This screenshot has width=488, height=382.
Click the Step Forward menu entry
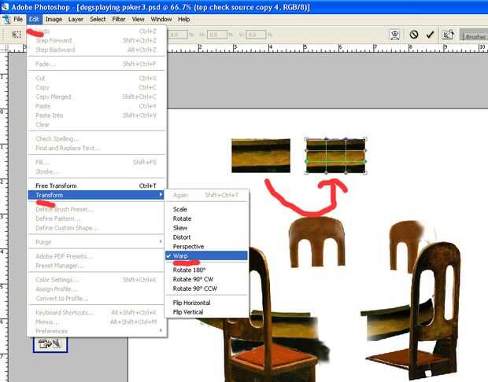coord(96,40)
